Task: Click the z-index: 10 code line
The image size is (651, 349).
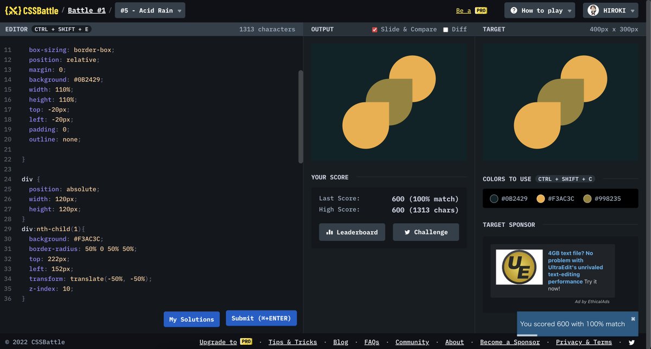Action: pyautogui.click(x=51, y=289)
